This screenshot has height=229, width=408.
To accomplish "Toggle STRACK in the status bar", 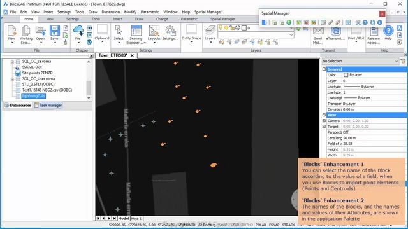I will pyautogui.click(x=288, y=225).
